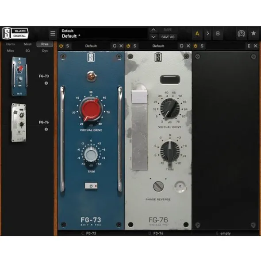The width and height of the screenshot is (261, 262).
Task: Click FG-73 red Virtual Drive knob
Action: [91, 109]
